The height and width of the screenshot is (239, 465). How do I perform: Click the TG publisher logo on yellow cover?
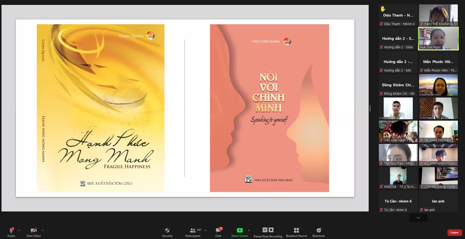click(83, 183)
